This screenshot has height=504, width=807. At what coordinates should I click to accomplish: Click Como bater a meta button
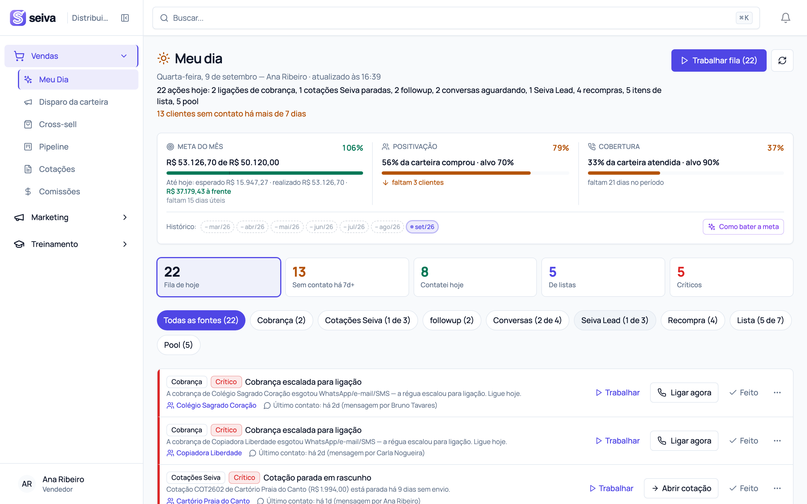coord(743,227)
